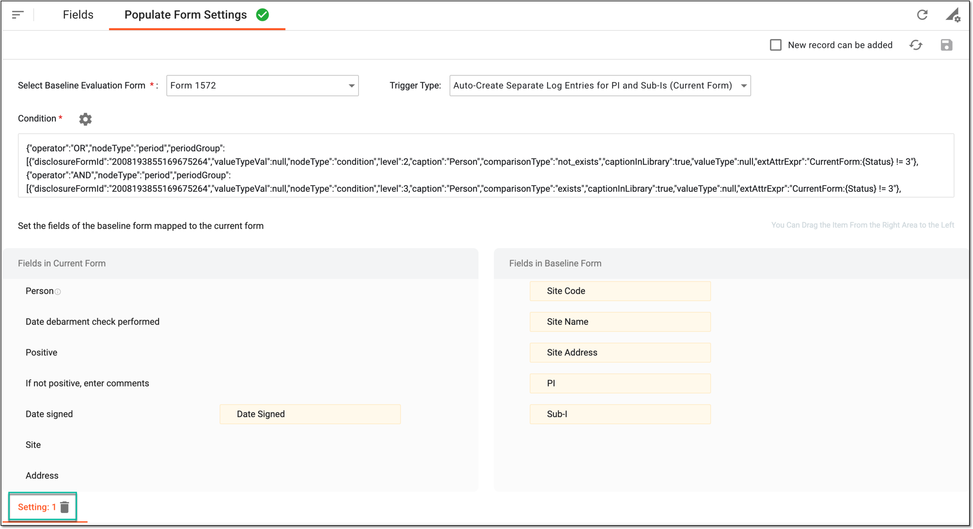The image size is (973, 529).
Task: Click the Date signed field label
Action: click(x=49, y=414)
